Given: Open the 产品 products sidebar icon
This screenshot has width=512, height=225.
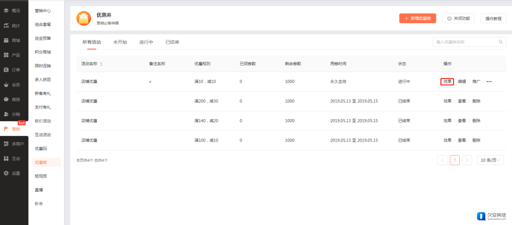Looking at the screenshot, I should 6,55.
